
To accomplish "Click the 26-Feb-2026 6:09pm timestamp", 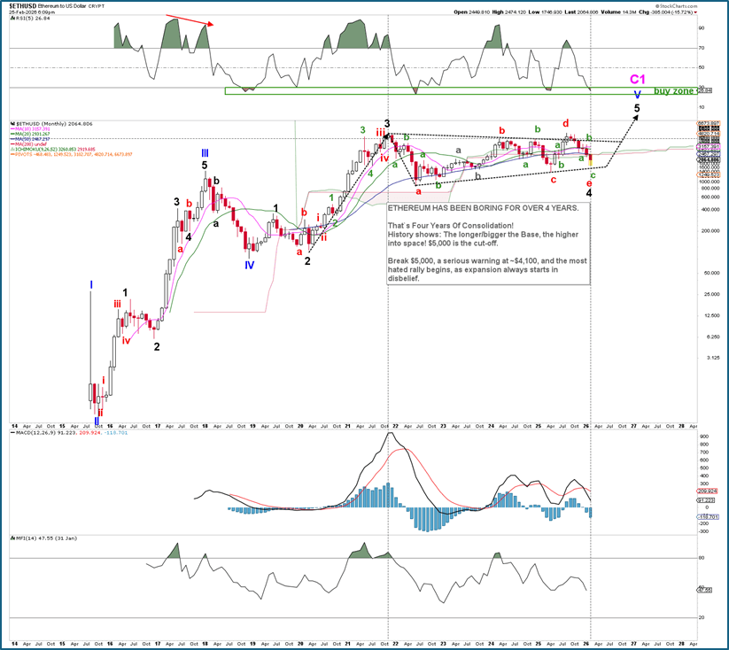I will (x=32, y=12).
